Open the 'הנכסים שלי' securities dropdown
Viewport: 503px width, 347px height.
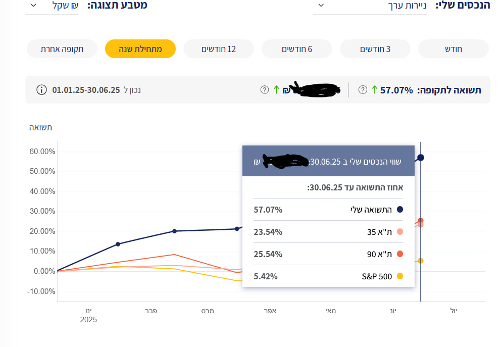tap(370, 6)
